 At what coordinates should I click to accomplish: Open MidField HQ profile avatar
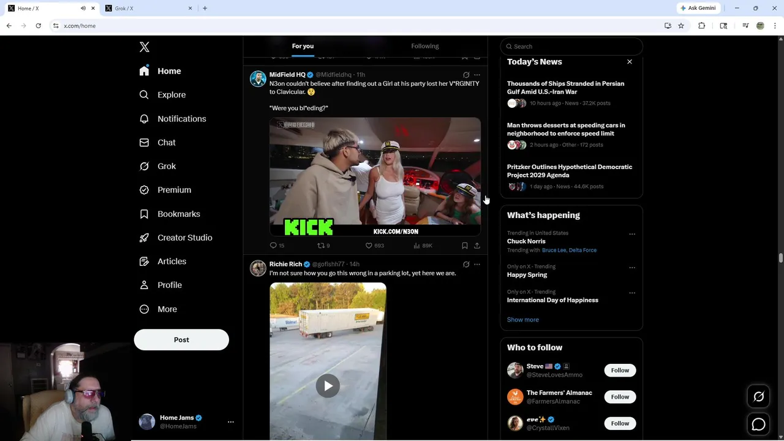[258, 79]
